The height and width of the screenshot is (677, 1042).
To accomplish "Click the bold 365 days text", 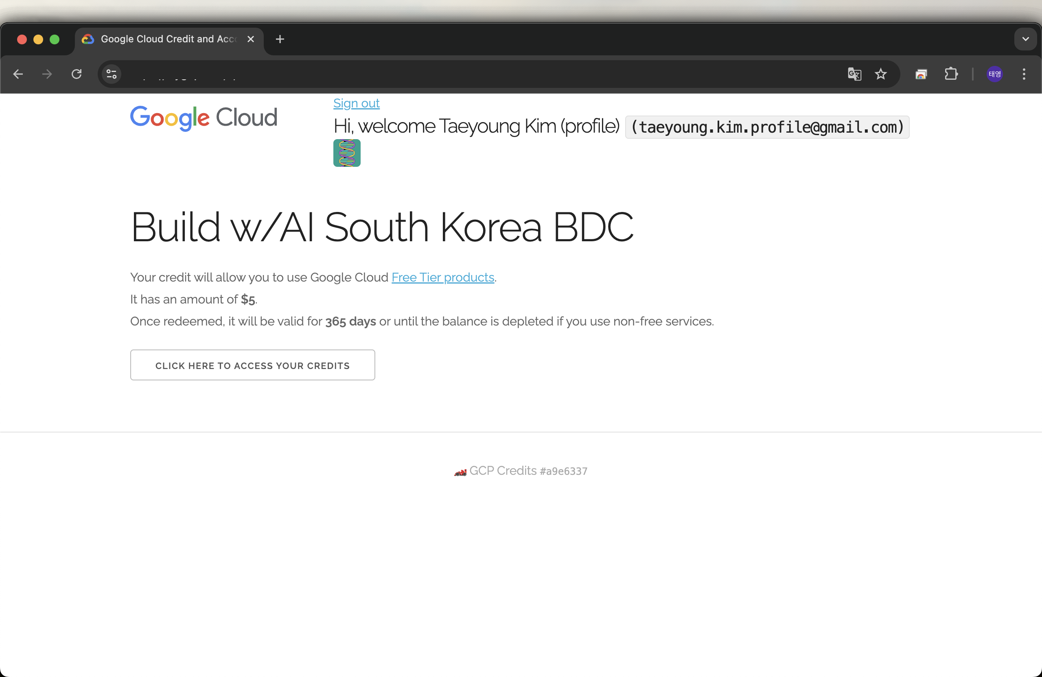I will point(350,322).
